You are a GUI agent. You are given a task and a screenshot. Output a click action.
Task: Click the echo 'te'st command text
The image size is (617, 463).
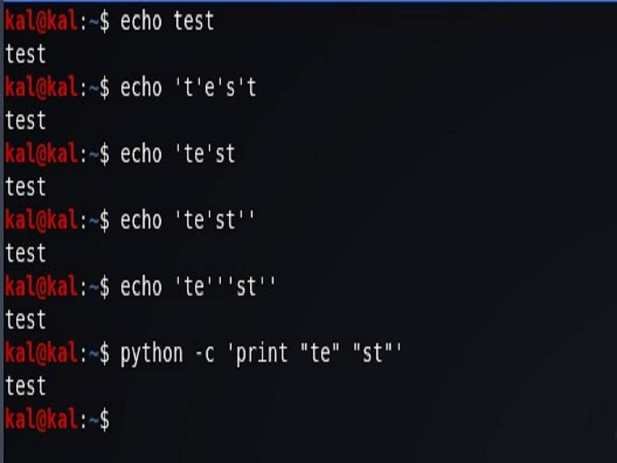178,154
